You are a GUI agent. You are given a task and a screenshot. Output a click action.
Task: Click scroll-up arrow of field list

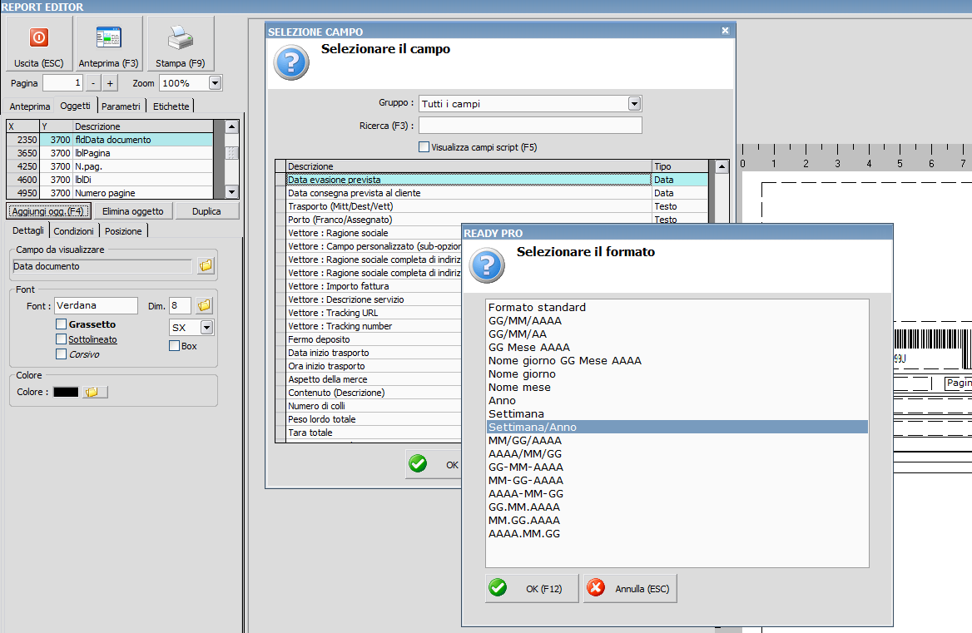[722, 166]
